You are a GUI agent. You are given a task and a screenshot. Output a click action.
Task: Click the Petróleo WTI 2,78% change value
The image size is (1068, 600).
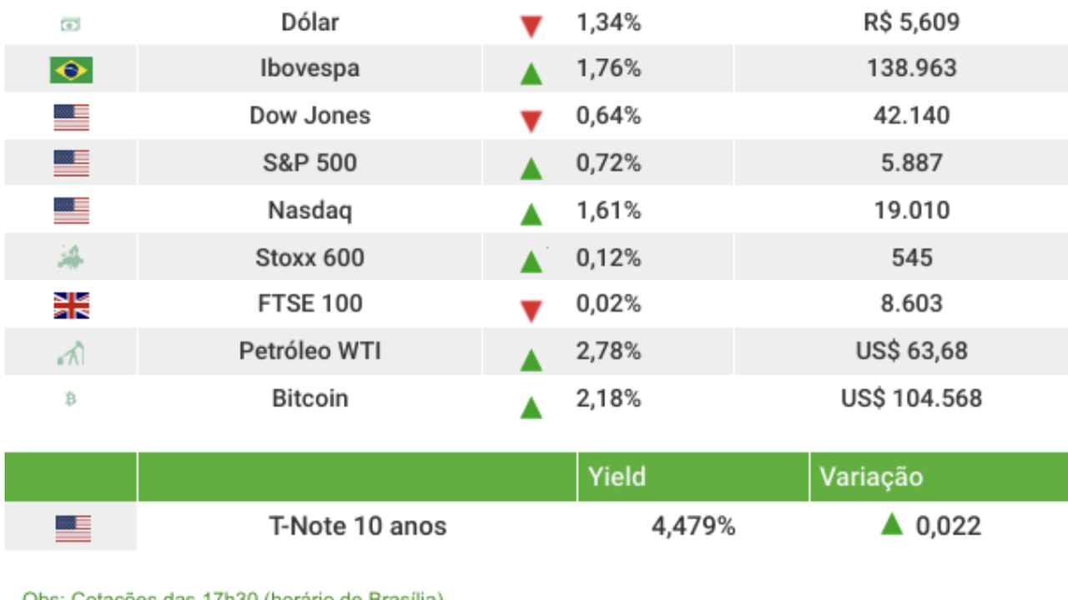608,352
